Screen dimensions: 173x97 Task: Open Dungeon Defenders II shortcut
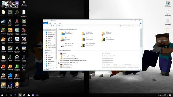(x=24, y=32)
